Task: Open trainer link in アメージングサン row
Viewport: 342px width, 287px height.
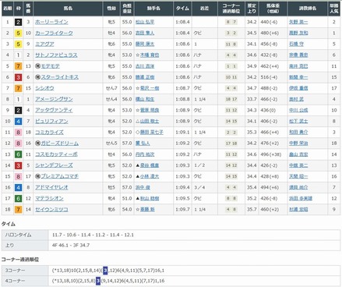Action: pos(296,99)
